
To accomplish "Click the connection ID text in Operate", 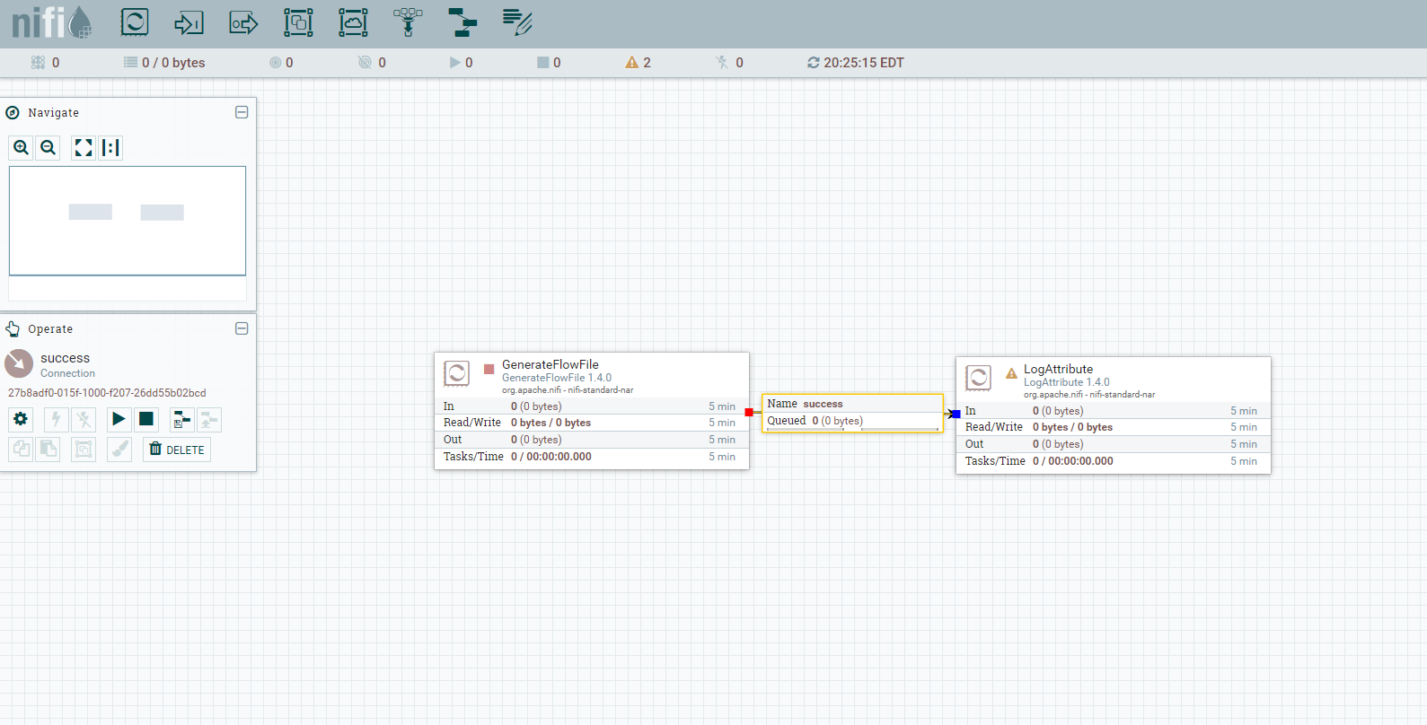I will click(107, 393).
